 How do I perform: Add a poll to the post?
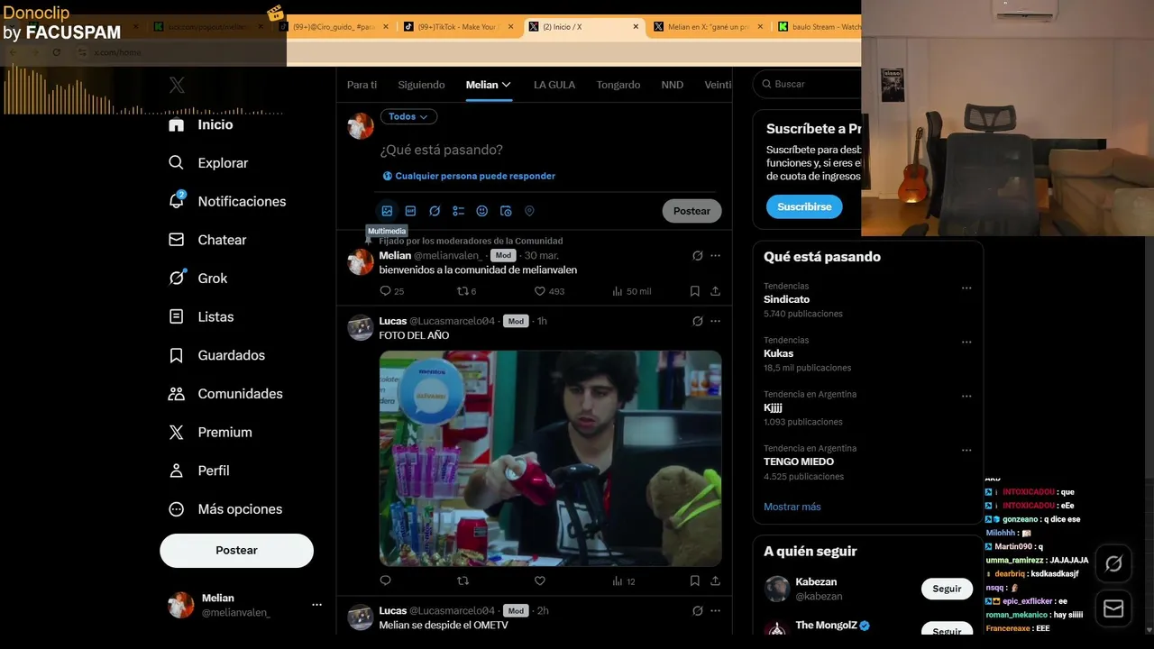point(458,211)
